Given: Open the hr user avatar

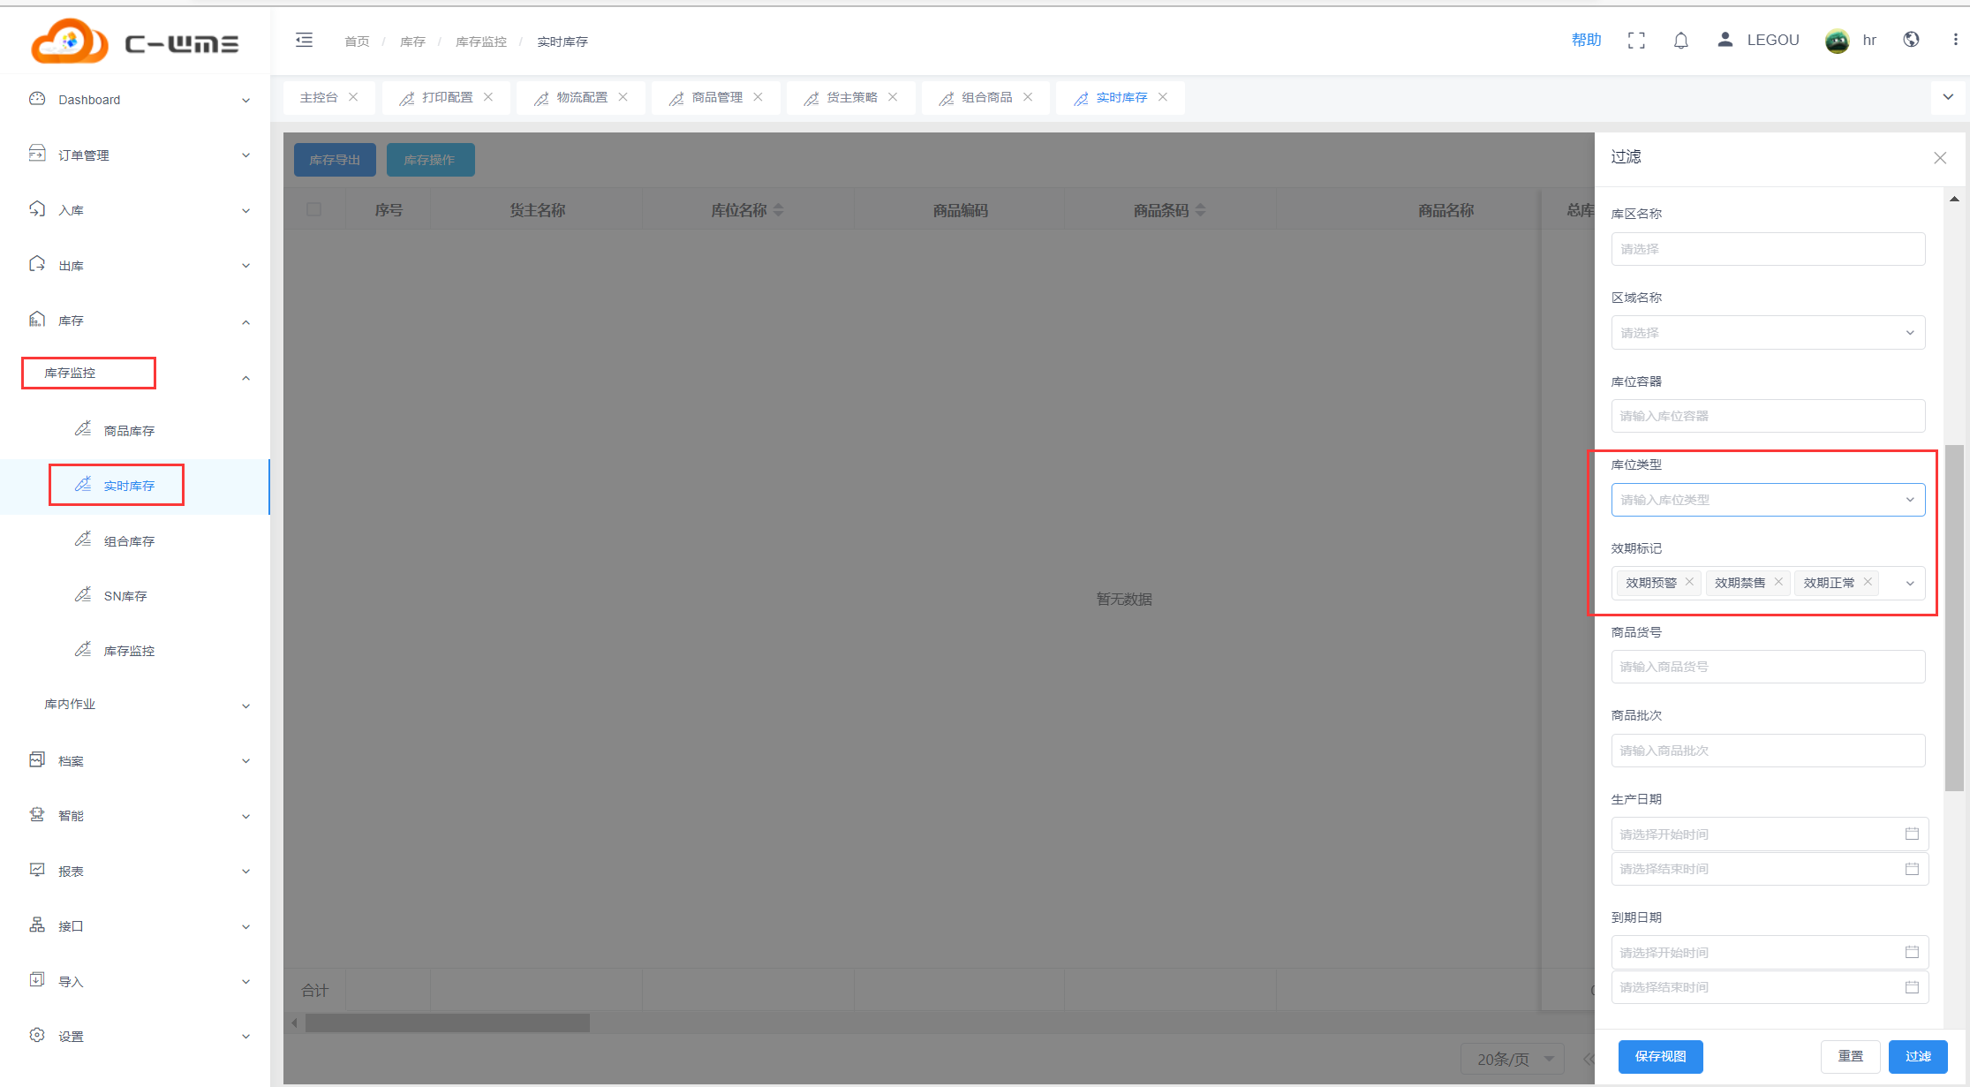Looking at the screenshot, I should point(1838,41).
